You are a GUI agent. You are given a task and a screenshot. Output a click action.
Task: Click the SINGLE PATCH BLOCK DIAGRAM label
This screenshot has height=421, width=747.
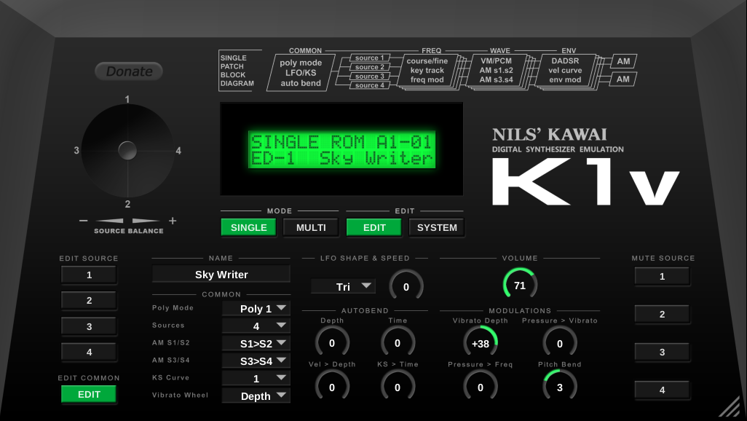click(237, 71)
